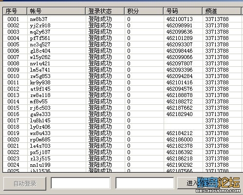Image resolution: width=243 pixels, height=195 pixels.
Task: Sort by the 序号 column header
Action: click(x=15, y=11)
